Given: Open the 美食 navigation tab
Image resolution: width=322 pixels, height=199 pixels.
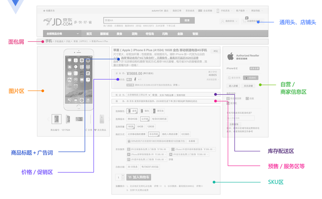Looking at the screenshot, I should [119, 34].
